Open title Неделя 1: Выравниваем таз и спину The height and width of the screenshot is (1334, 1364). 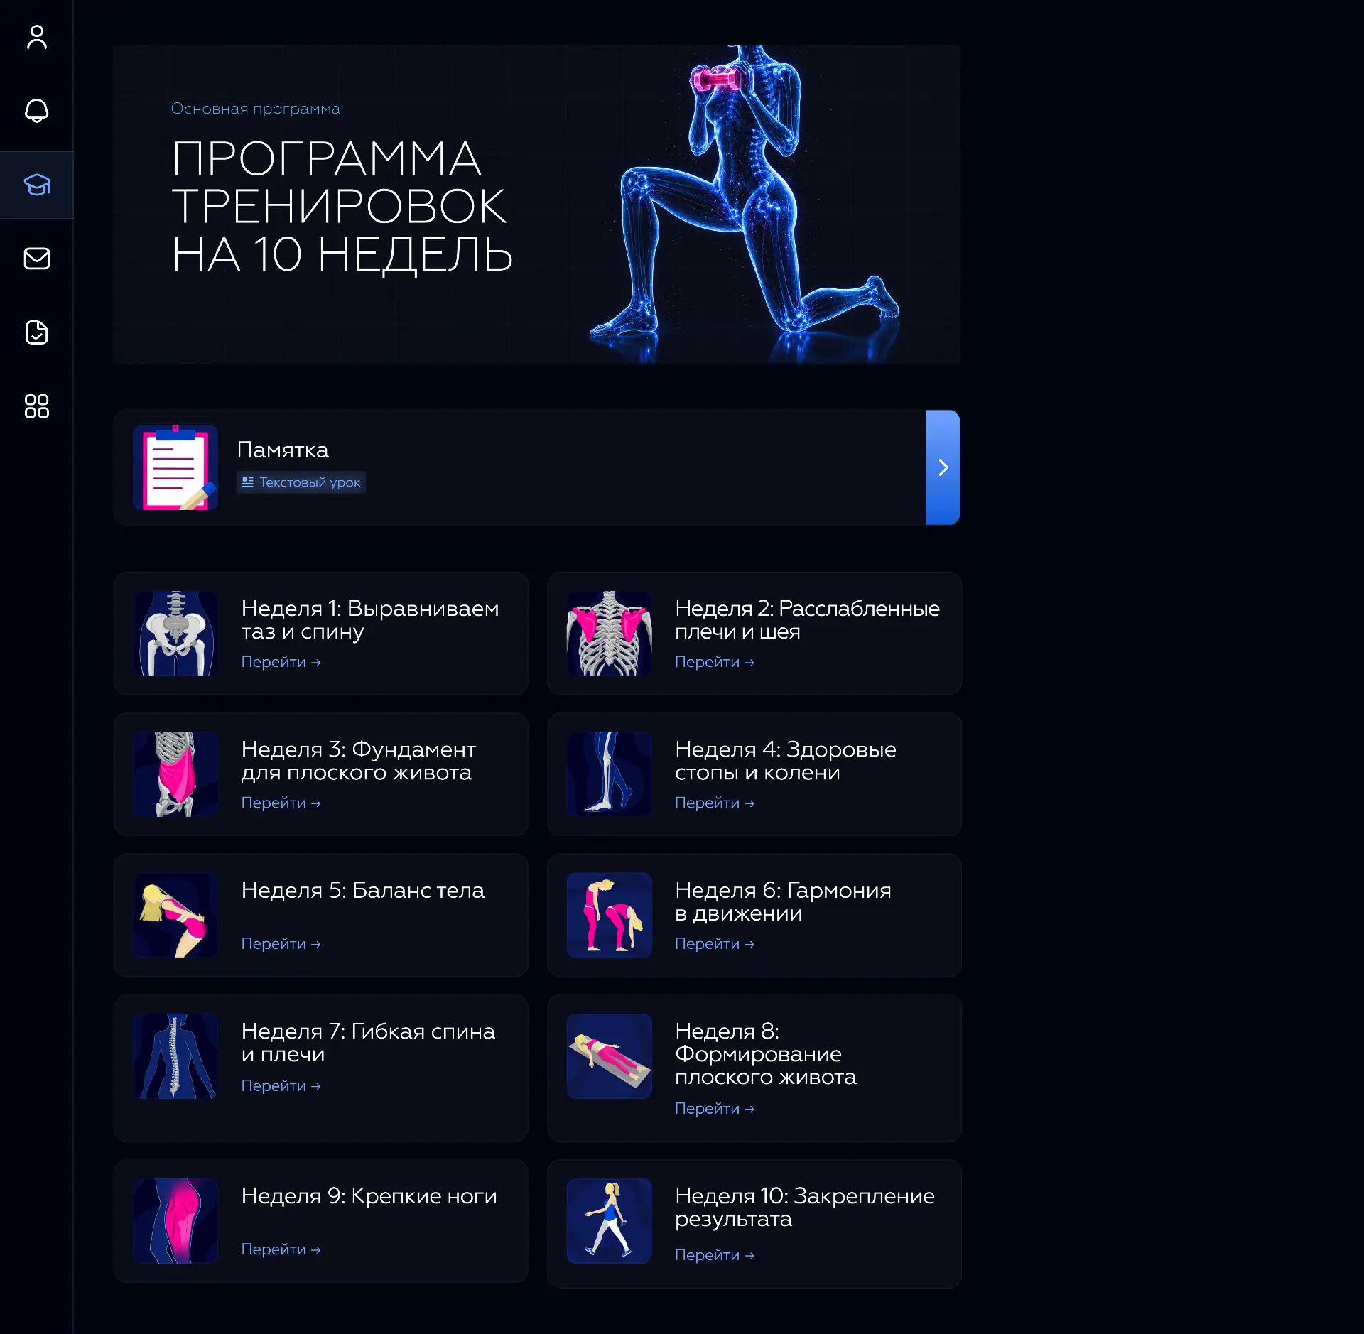coord(370,620)
